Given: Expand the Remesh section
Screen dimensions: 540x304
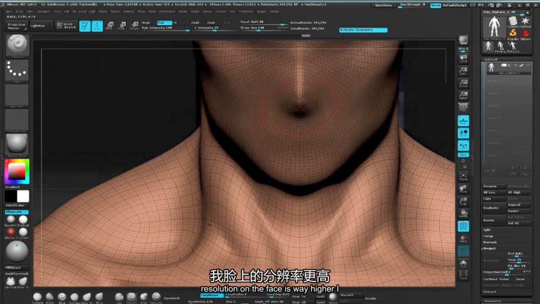Looking at the screenshot, I should click(490, 242).
